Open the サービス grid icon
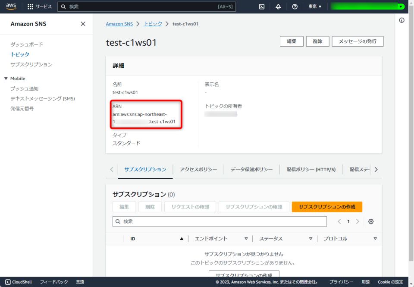 coord(31,6)
